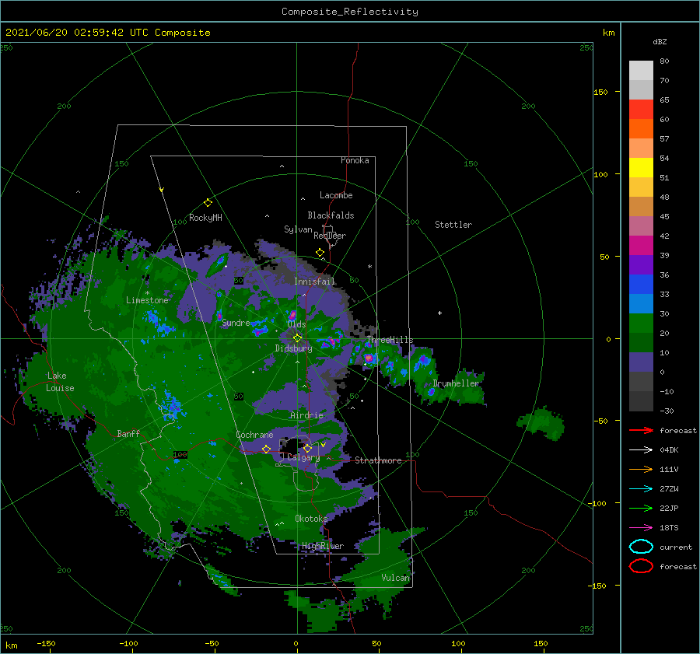Click the Stettler city label

tap(453, 225)
